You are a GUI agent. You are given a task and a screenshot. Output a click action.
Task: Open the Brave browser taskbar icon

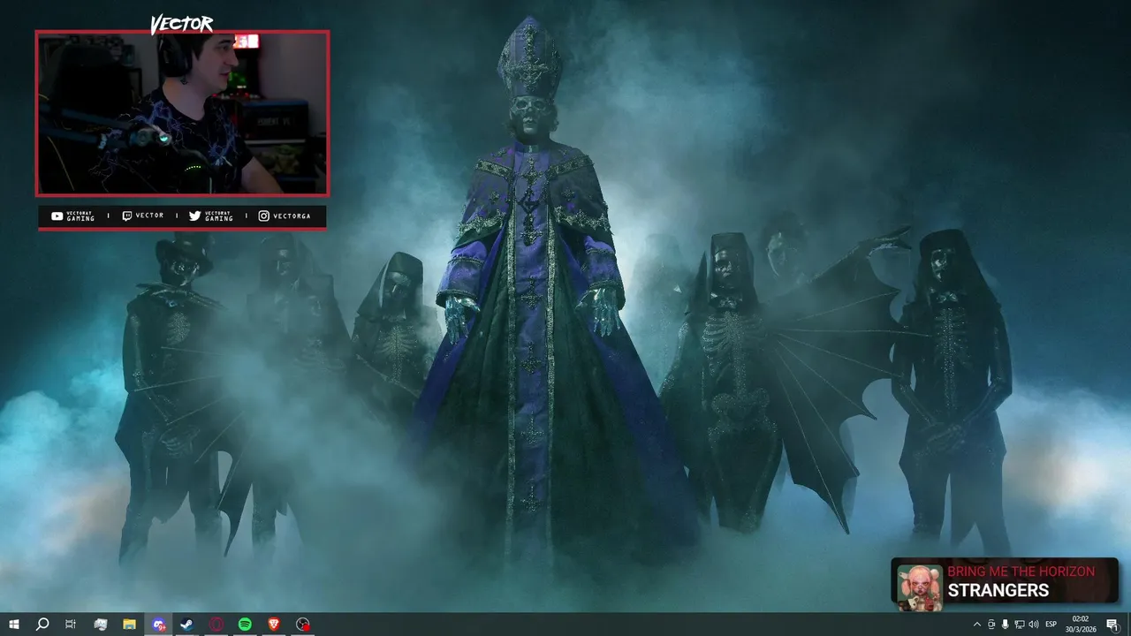pyautogui.click(x=273, y=625)
